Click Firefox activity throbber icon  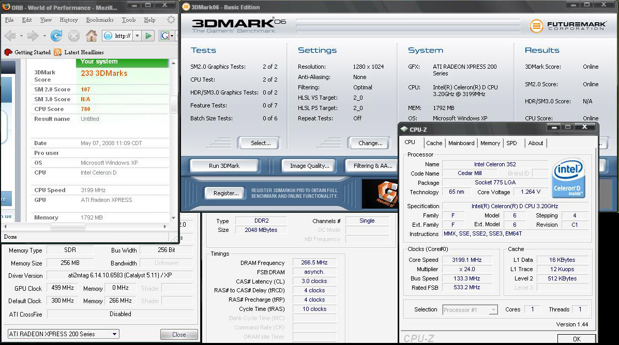click(x=171, y=20)
